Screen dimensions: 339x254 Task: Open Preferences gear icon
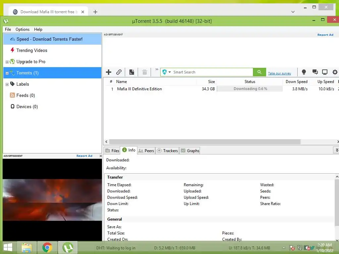coord(335,72)
